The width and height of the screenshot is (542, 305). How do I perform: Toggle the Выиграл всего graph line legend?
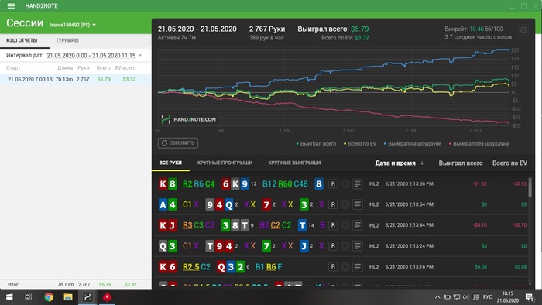coord(316,144)
